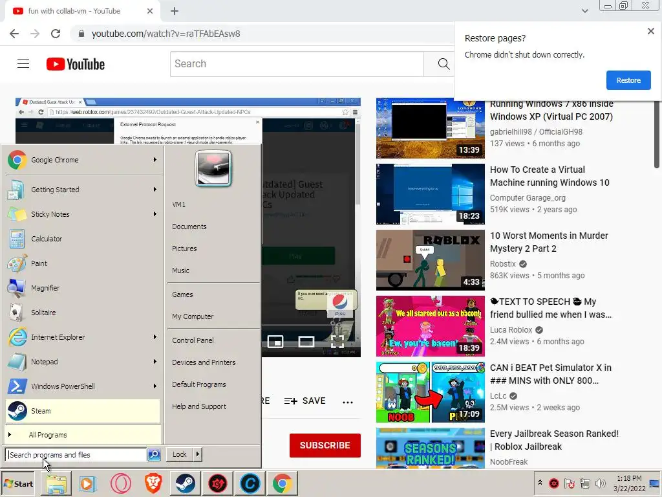Expand Getting Started submenu arrow
The height and width of the screenshot is (497, 662).
click(155, 190)
